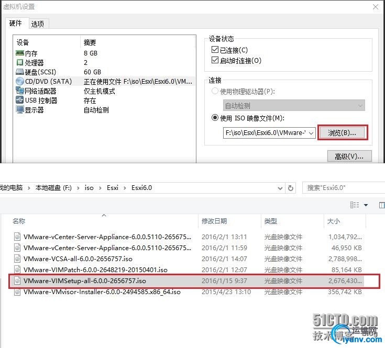Viewport: 385px width, 348px height.
Task: Click the 浏览(B)... button
Action: [x=343, y=133]
